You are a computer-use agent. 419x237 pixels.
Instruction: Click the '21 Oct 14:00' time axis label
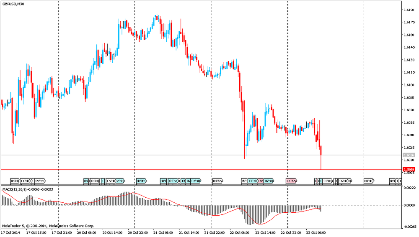pos(189,232)
